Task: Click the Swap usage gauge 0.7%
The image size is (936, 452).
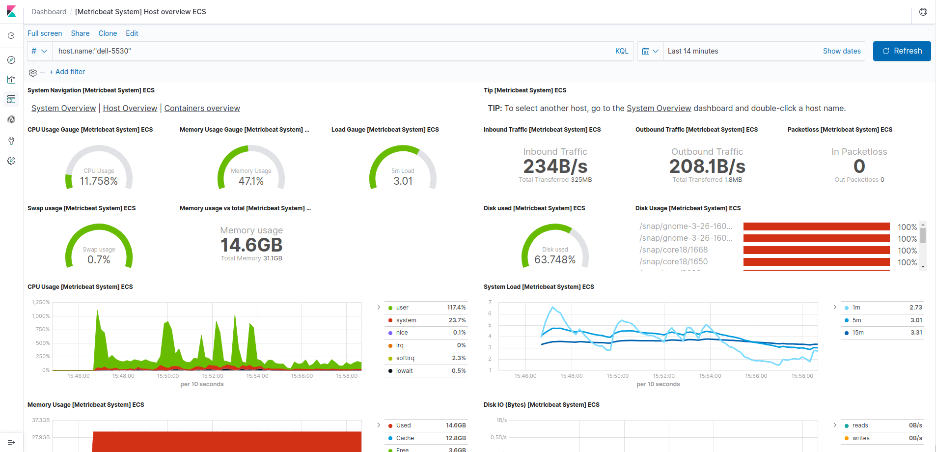Action: 99,260
